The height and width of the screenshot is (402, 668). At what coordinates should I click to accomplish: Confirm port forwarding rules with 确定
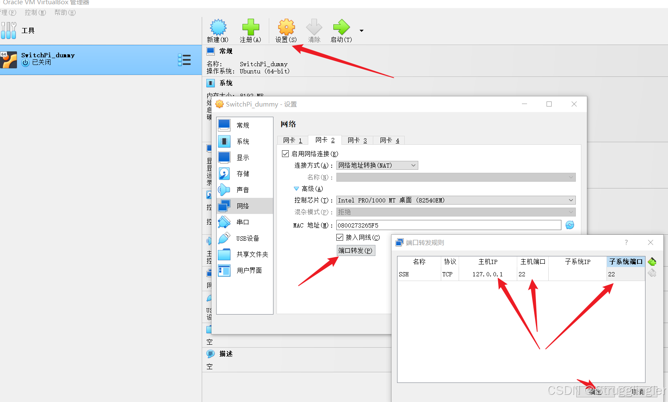point(595,392)
